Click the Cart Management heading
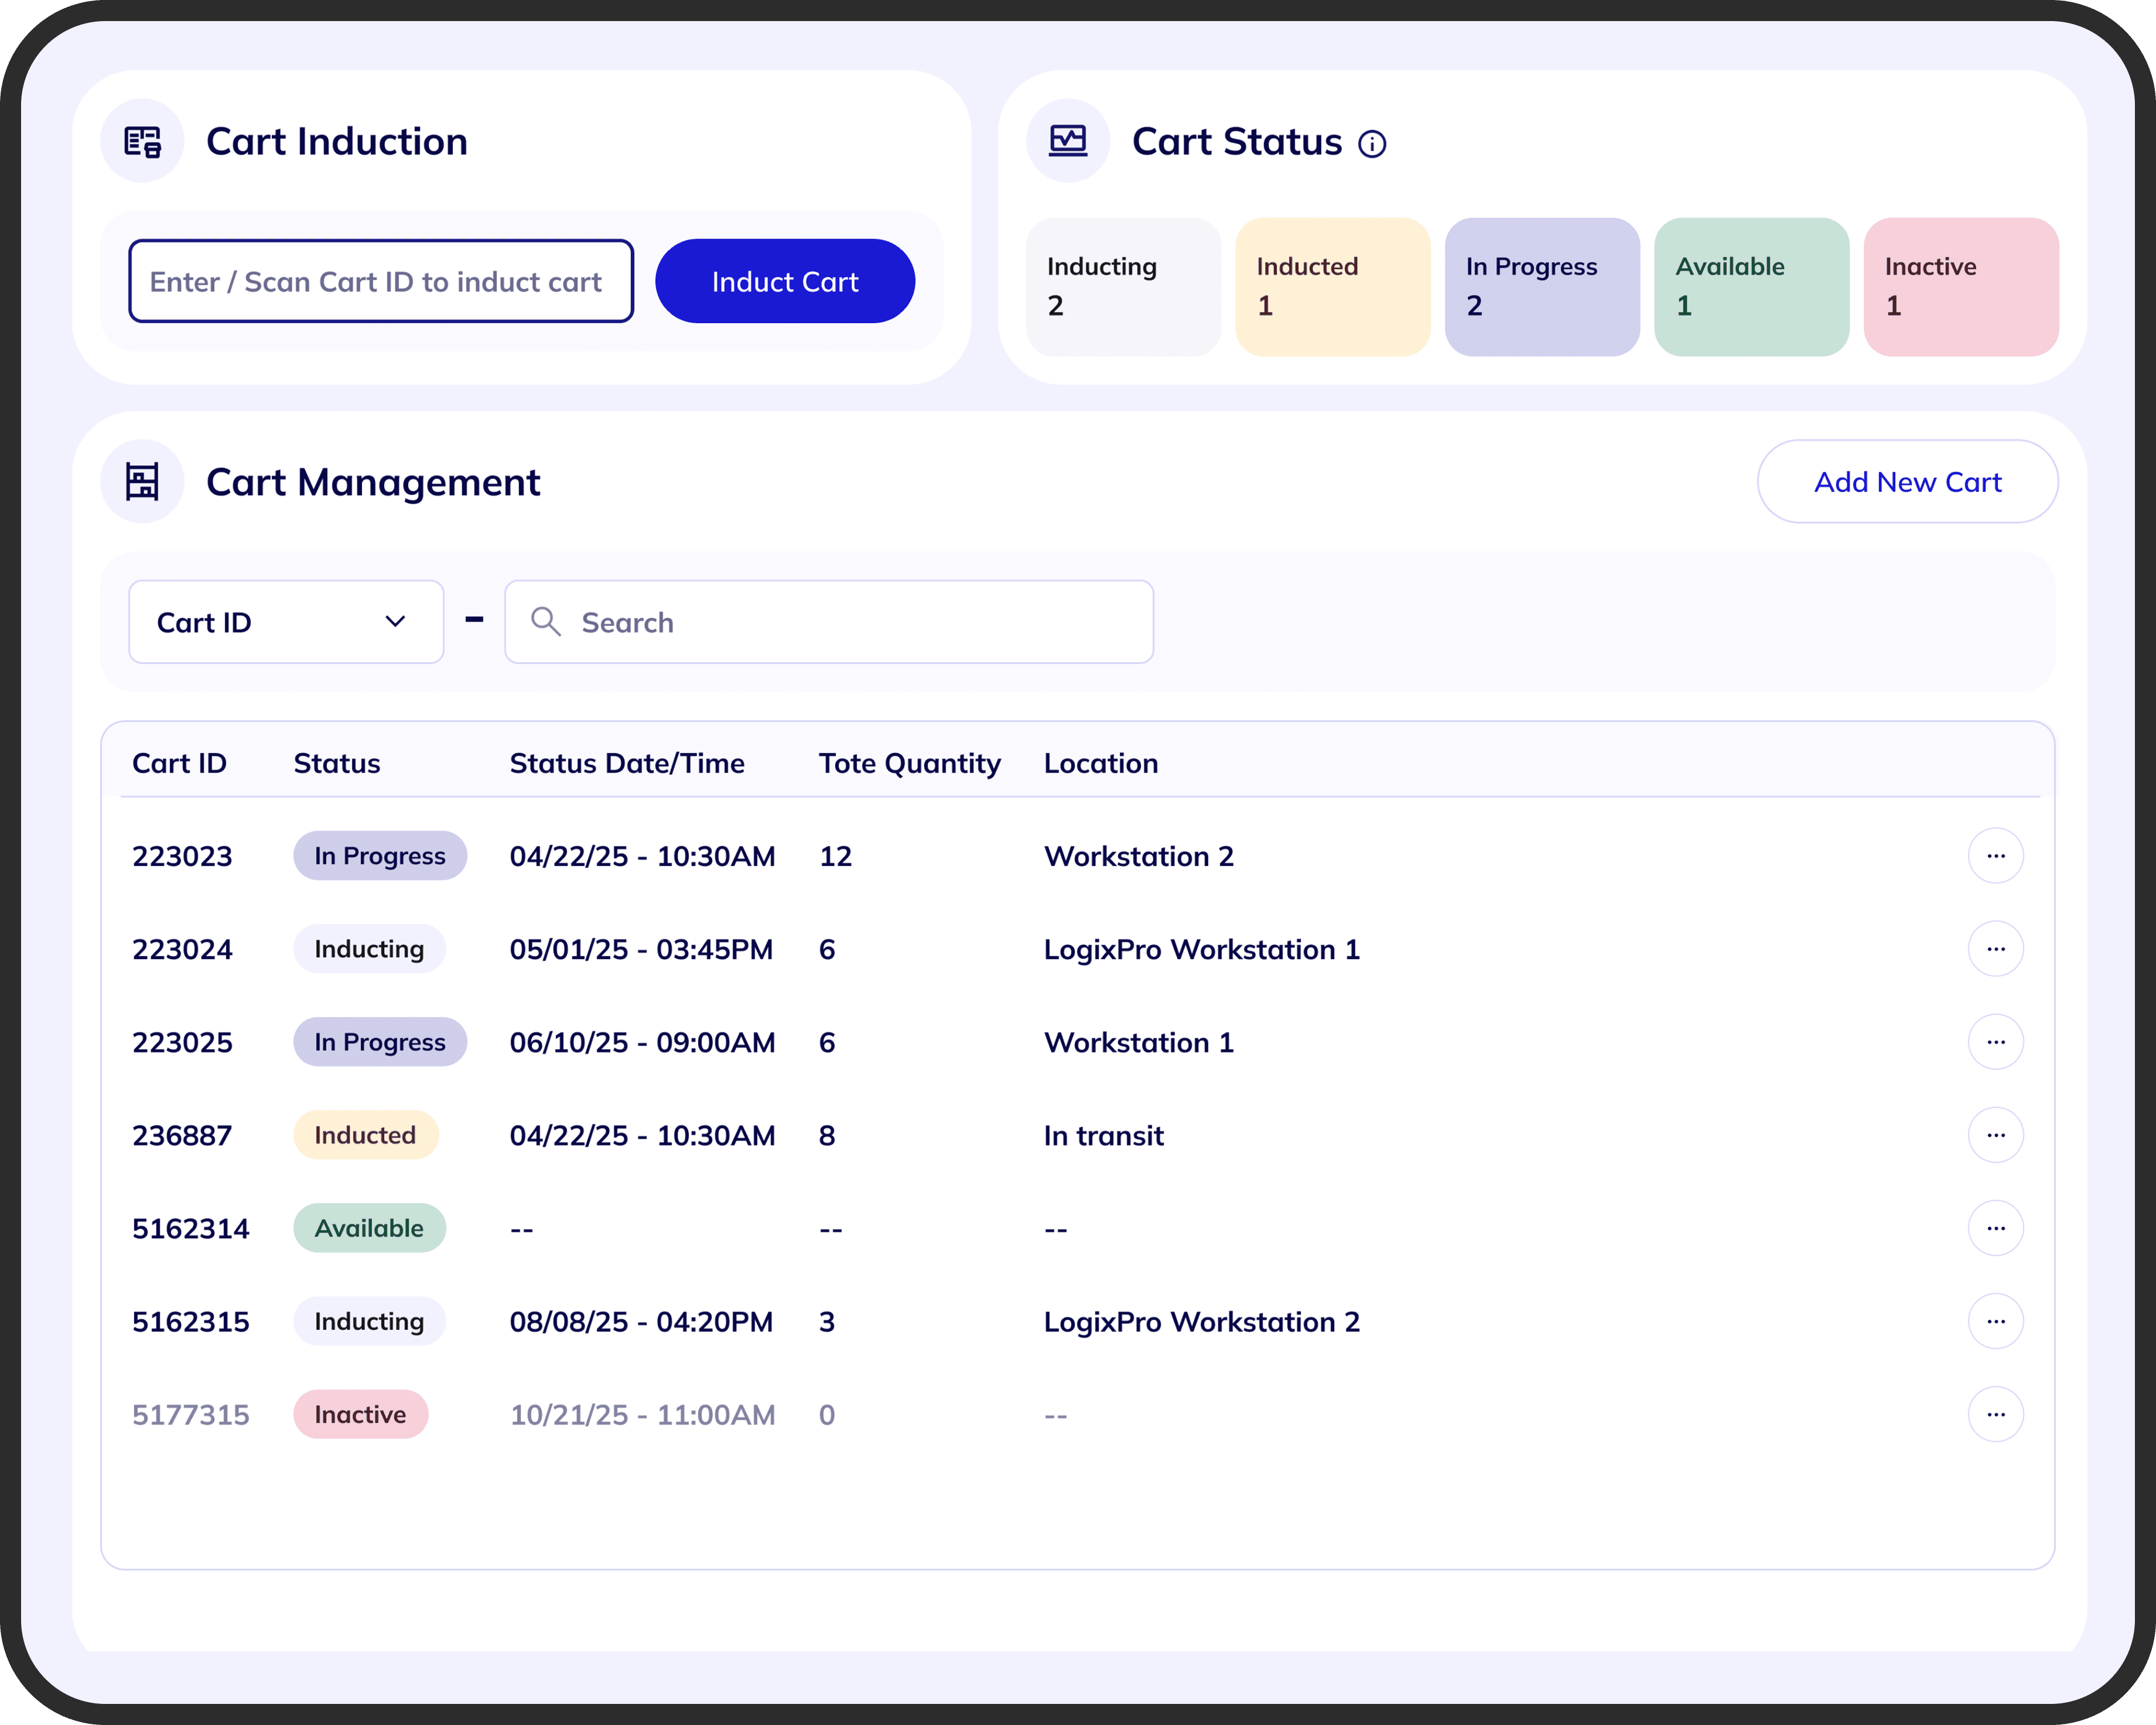This screenshot has width=2156, height=1725. click(x=373, y=482)
